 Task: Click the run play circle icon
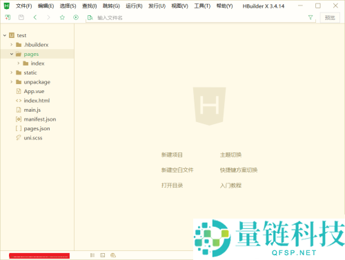coord(76,17)
